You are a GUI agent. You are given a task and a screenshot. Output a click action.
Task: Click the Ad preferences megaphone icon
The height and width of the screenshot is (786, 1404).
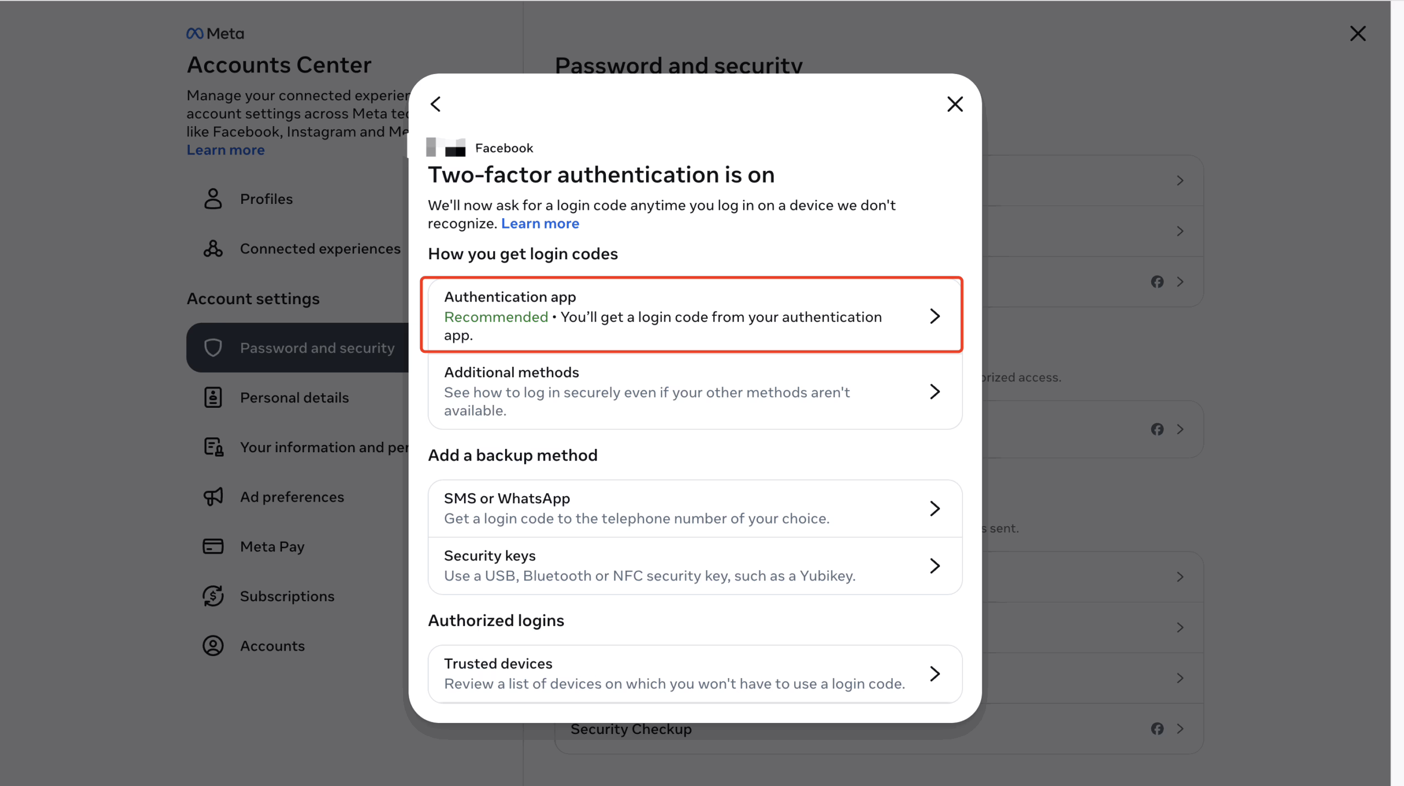pos(213,497)
